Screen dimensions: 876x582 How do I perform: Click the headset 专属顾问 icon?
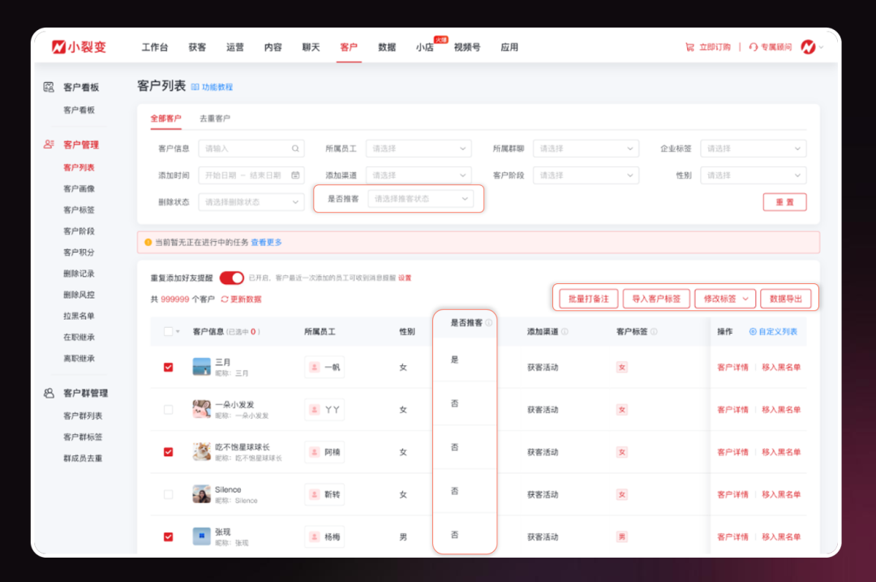tap(754, 48)
